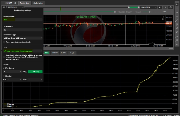Click the Commission value input field
This screenshot has width=180, height=116.
coord(22,30)
